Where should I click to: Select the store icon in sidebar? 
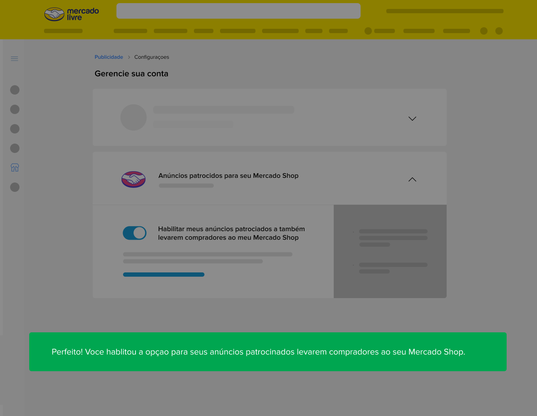15,168
